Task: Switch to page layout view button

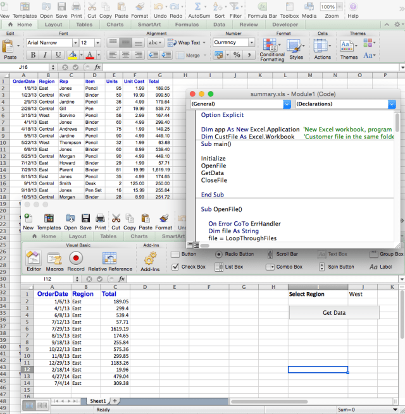Action: pyautogui.click(x=42, y=405)
